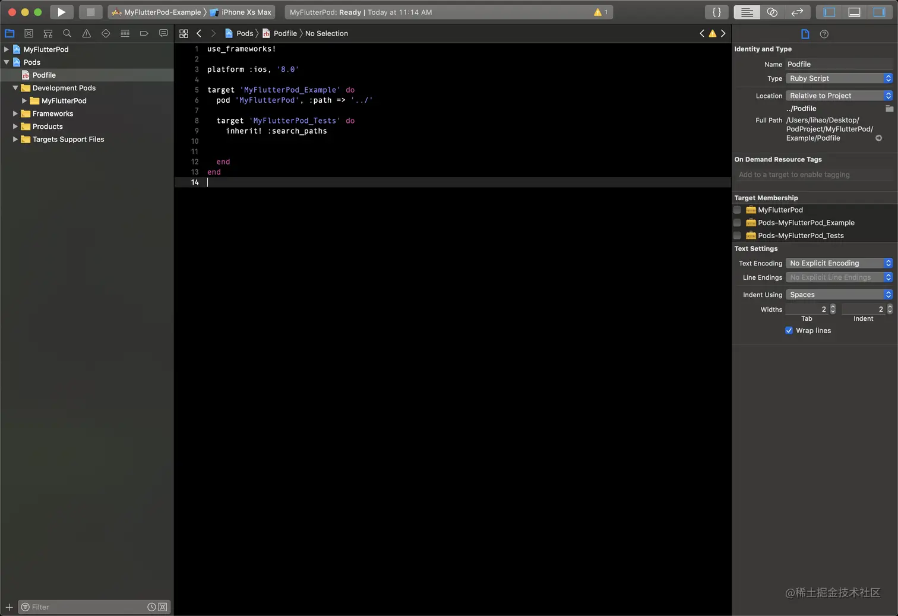
Task: Uncheck the Wrap lines checkbox
Action: pyautogui.click(x=789, y=330)
